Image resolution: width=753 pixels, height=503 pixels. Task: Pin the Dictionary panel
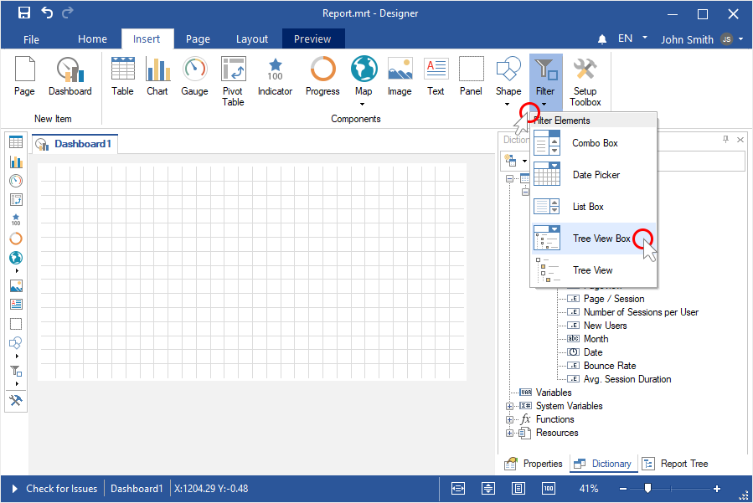(x=726, y=140)
